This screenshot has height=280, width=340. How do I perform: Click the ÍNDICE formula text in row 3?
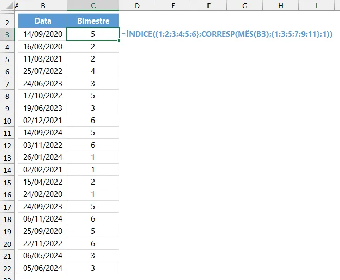point(227,34)
